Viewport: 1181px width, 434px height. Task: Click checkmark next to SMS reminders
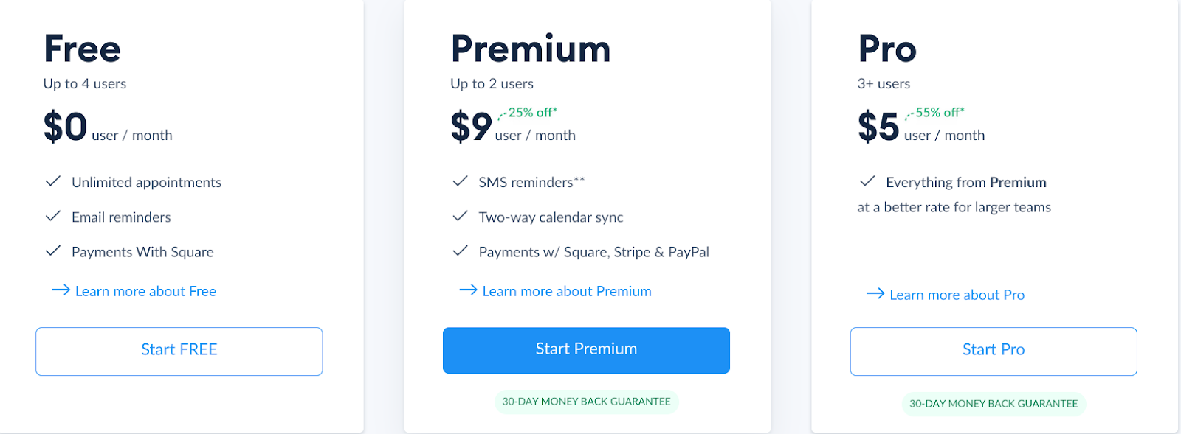[461, 181]
